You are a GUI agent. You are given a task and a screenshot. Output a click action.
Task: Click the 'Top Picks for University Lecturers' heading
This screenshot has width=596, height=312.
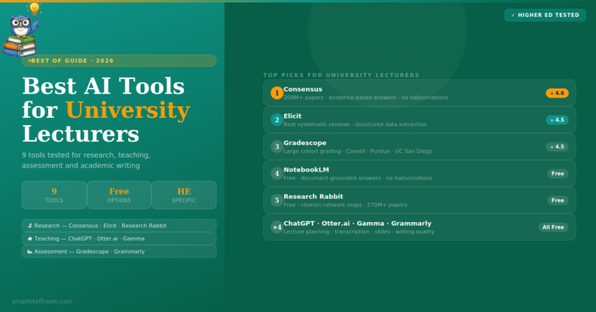click(x=341, y=75)
